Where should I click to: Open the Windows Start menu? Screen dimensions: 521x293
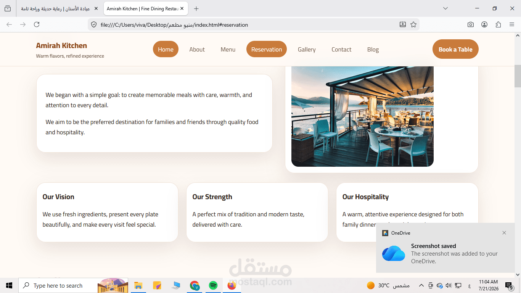click(9, 285)
